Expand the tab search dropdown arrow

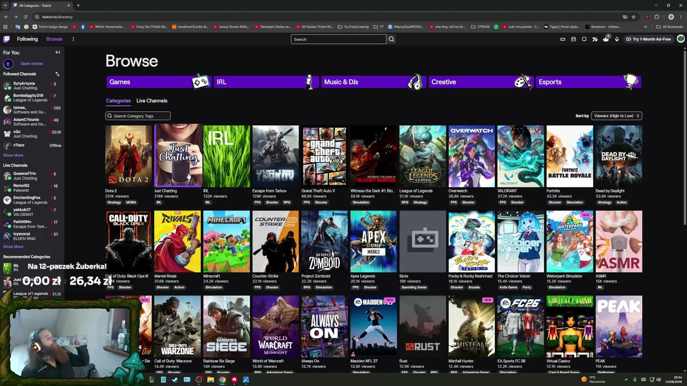coord(5,5)
